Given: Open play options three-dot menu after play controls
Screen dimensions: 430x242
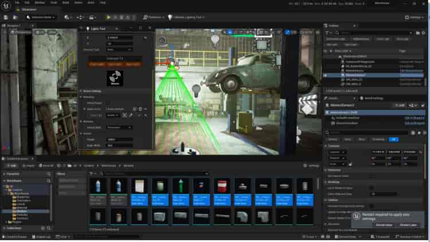Looking at the screenshot, I should click(134, 17).
